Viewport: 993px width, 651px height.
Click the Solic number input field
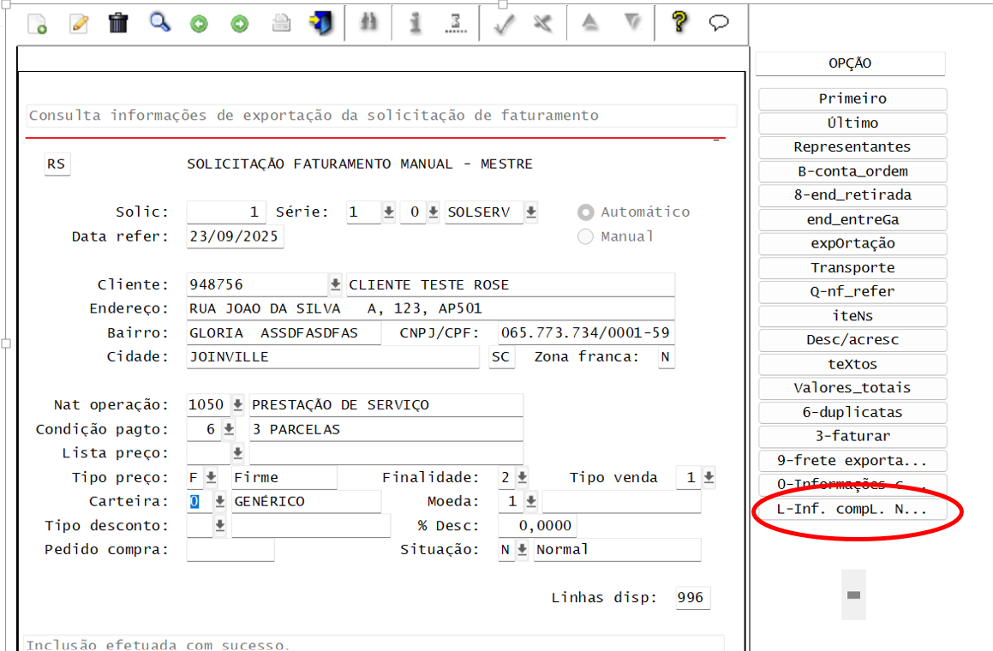(x=225, y=212)
